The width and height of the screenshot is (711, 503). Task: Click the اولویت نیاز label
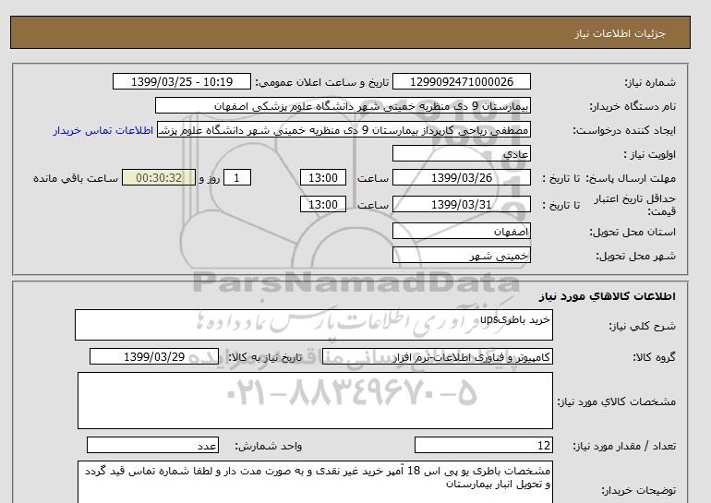650,154
